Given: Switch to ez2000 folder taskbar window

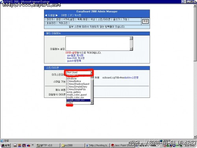Looking at the screenshot, I should (x=72, y=145).
